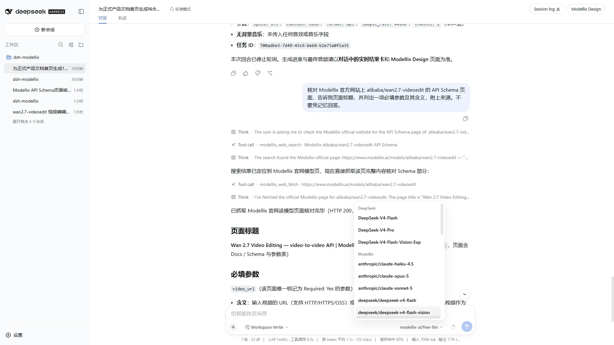
Task: Toggle 标准模式 mode selector
Action: (x=180, y=9)
